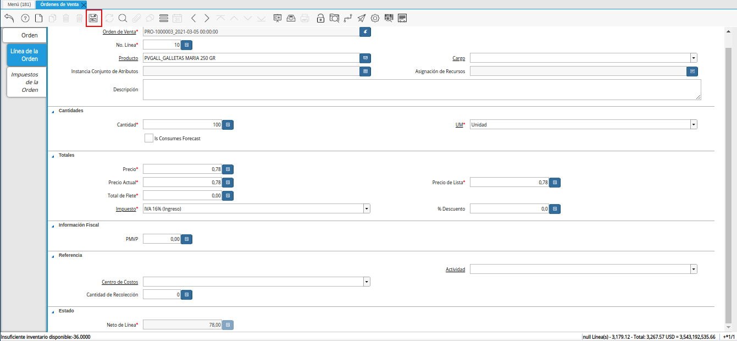Screen dimensions: 737x341
Task: Click the Impuesto label link
Action: pos(125,209)
